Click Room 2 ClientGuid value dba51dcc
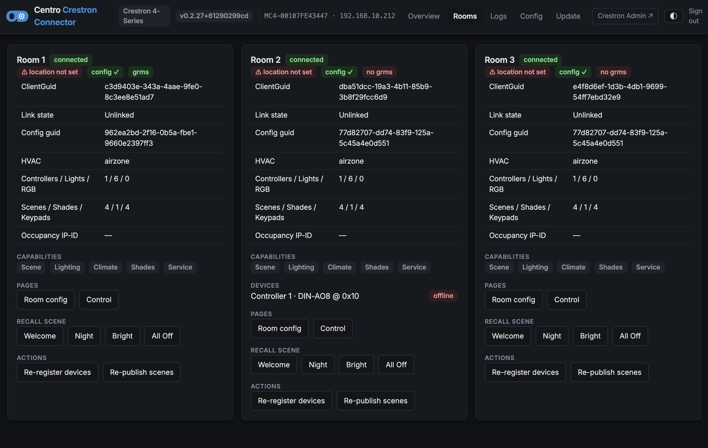Screen dimensions: 708x448 tap(386, 92)
